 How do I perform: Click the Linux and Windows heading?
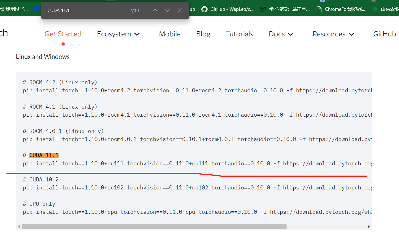pyautogui.click(x=43, y=57)
